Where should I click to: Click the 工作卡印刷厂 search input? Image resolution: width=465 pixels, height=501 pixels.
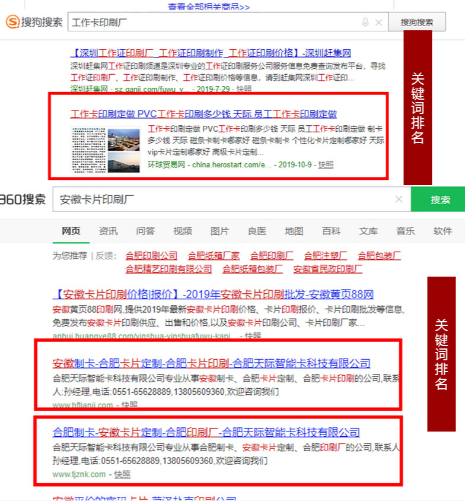[214, 23]
